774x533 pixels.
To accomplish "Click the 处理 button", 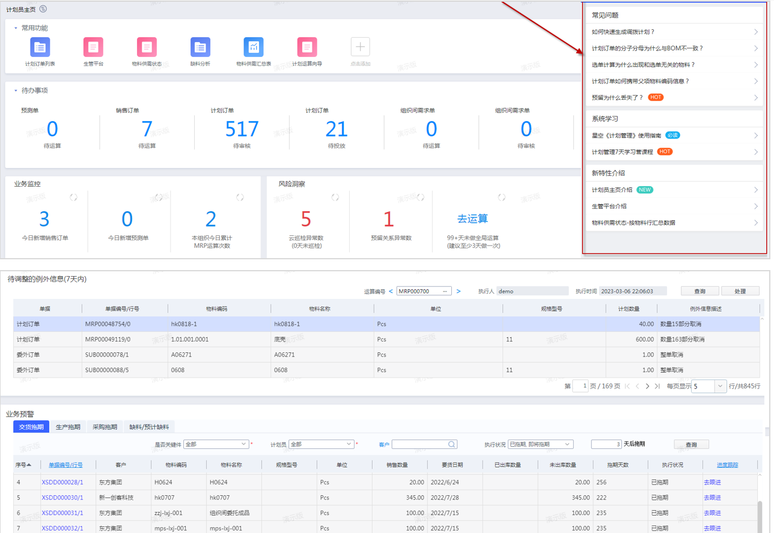I will click(740, 291).
